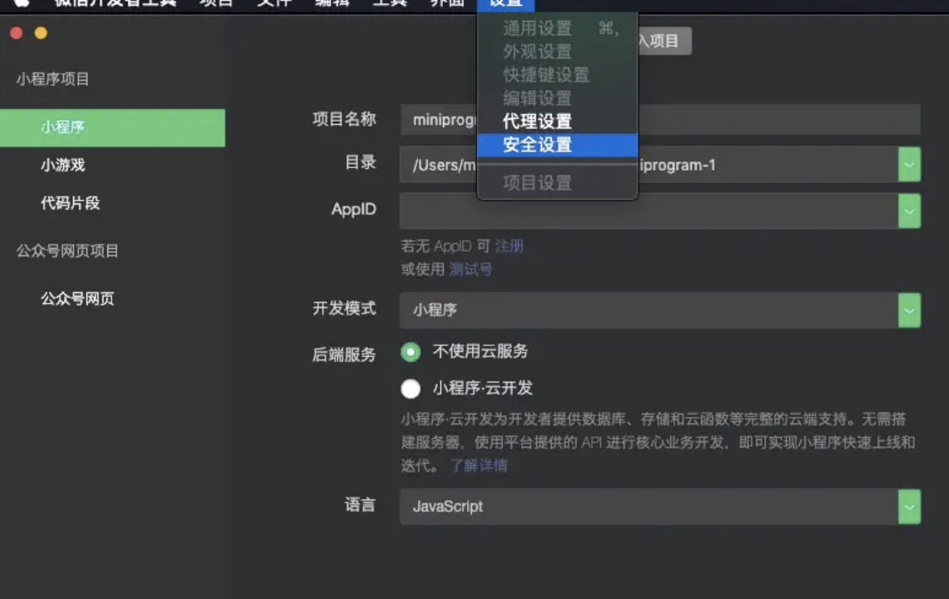Expand the 开发模式 dropdown
This screenshot has width=949, height=599.
click(909, 310)
